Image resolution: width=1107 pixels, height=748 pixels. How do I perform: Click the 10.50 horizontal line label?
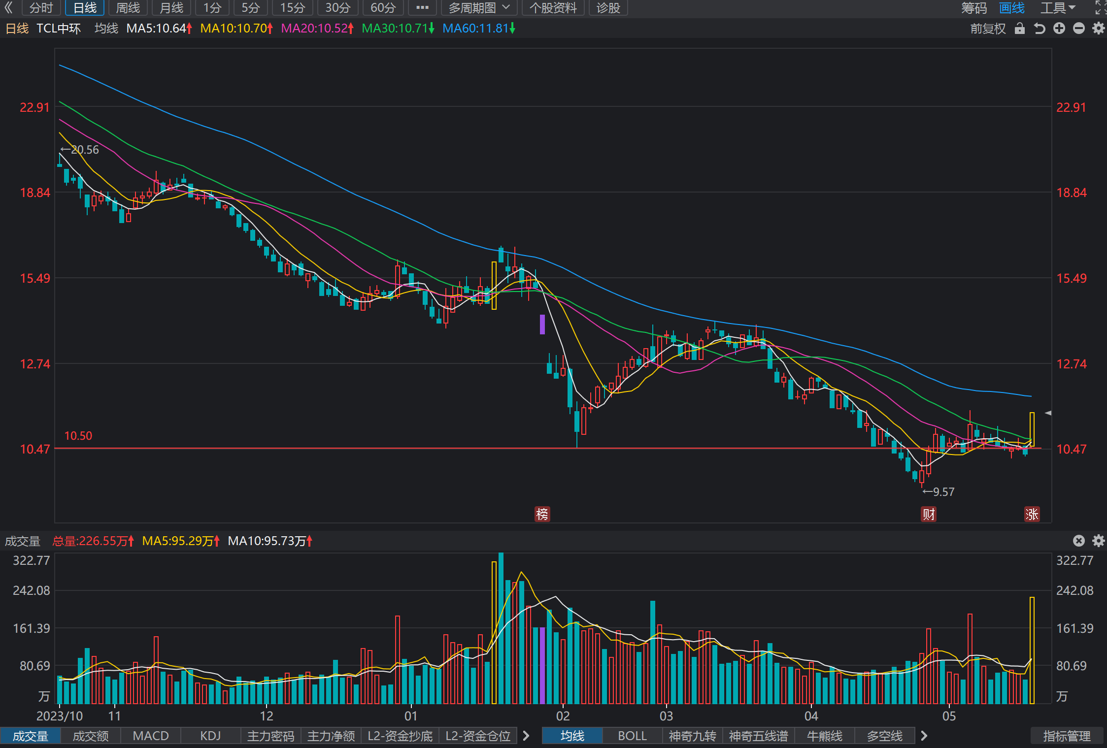78,436
